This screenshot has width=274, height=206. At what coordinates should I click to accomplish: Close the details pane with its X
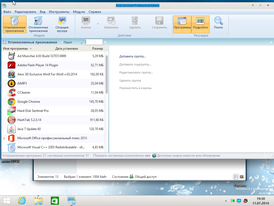point(271,42)
